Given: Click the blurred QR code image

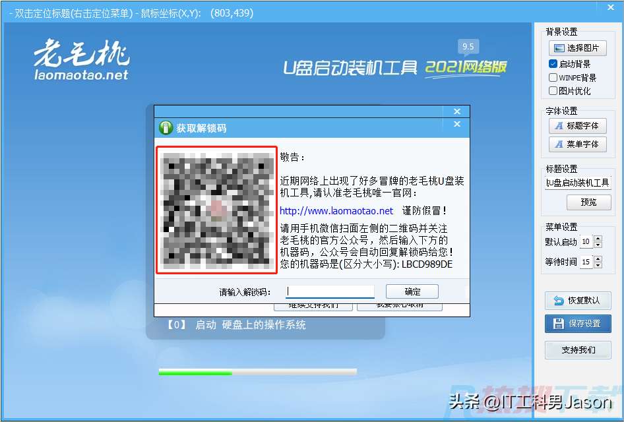Looking at the screenshot, I should [x=216, y=210].
